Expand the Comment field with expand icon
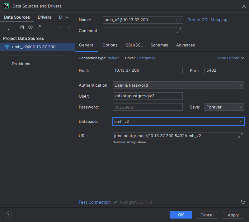Screen dimensions: 249x222 point(179,31)
